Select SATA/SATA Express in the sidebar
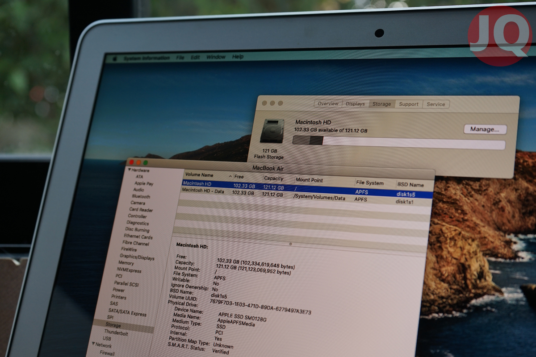 click(127, 314)
